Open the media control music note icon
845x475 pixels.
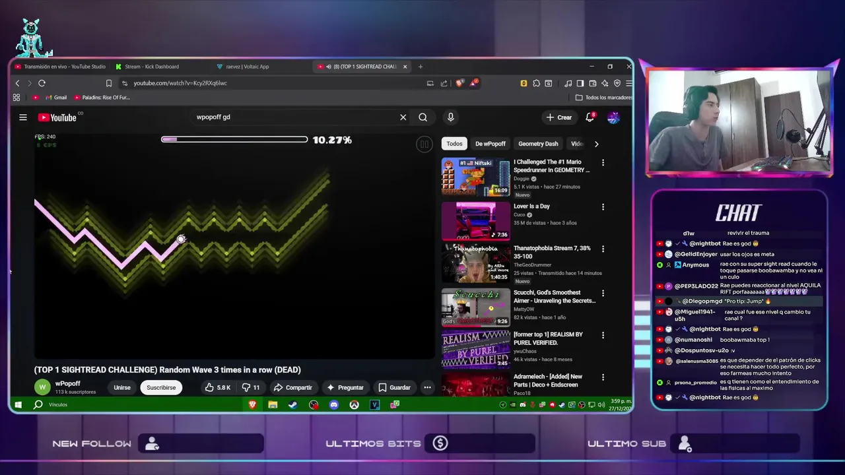tap(568, 83)
